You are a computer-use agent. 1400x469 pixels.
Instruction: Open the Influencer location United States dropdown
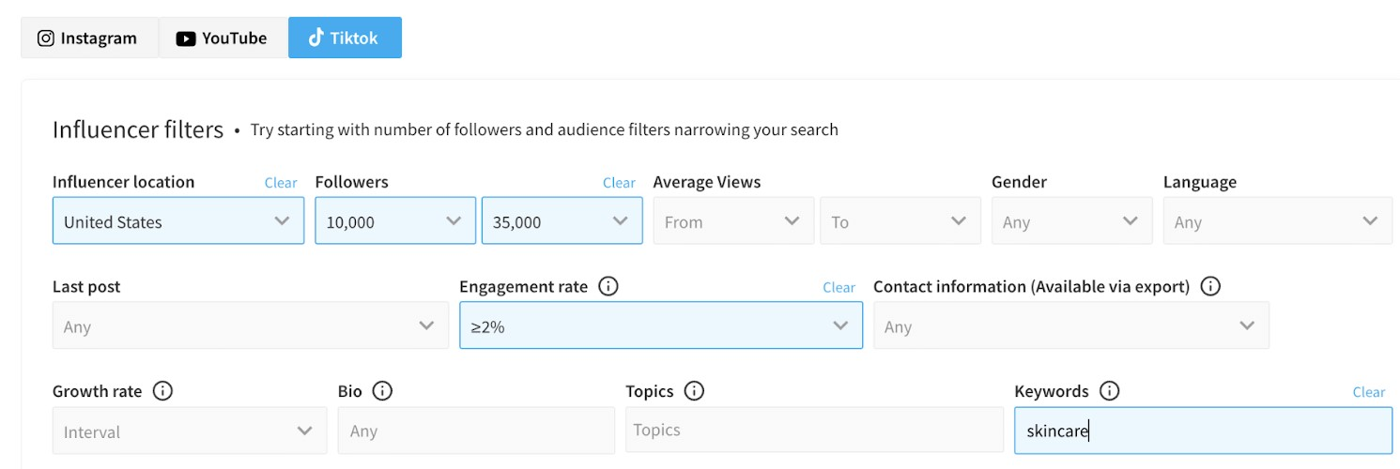pyautogui.click(x=178, y=221)
